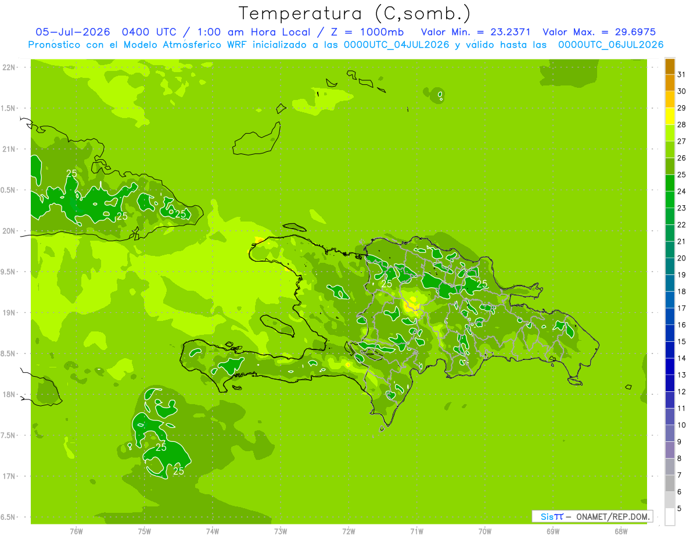
Task: Click "Valor Min. = 23.2371" text
Action: click(x=475, y=32)
